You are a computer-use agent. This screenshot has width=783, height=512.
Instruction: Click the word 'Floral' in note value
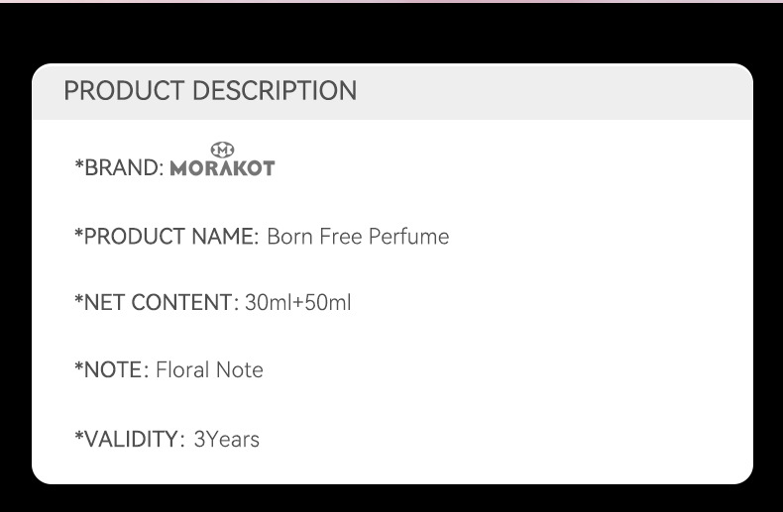[x=183, y=370]
